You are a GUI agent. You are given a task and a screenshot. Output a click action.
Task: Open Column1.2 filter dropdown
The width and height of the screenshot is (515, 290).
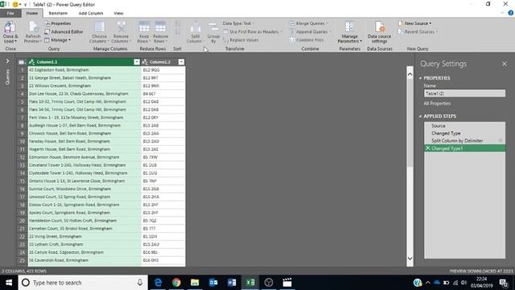coord(181,62)
